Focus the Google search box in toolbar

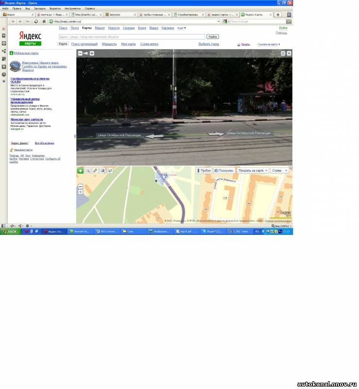(x=258, y=21)
